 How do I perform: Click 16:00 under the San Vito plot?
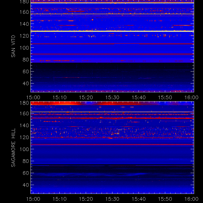tap(191, 97)
